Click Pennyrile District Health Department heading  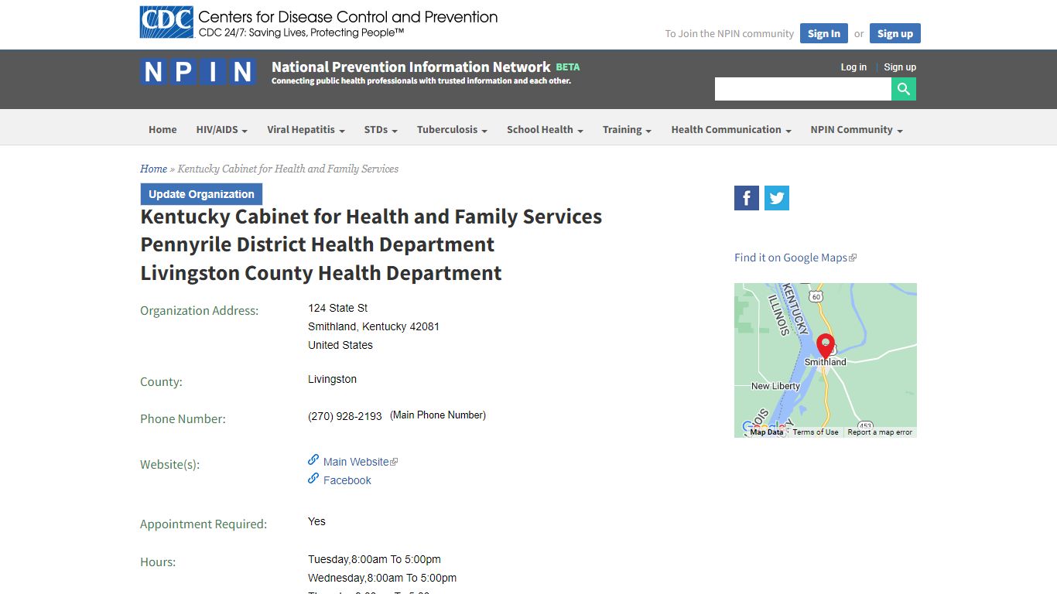(x=317, y=244)
